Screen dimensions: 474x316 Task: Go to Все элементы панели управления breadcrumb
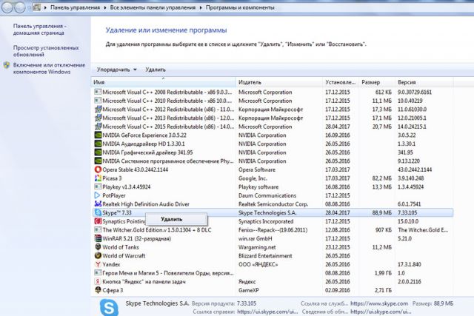click(x=153, y=7)
